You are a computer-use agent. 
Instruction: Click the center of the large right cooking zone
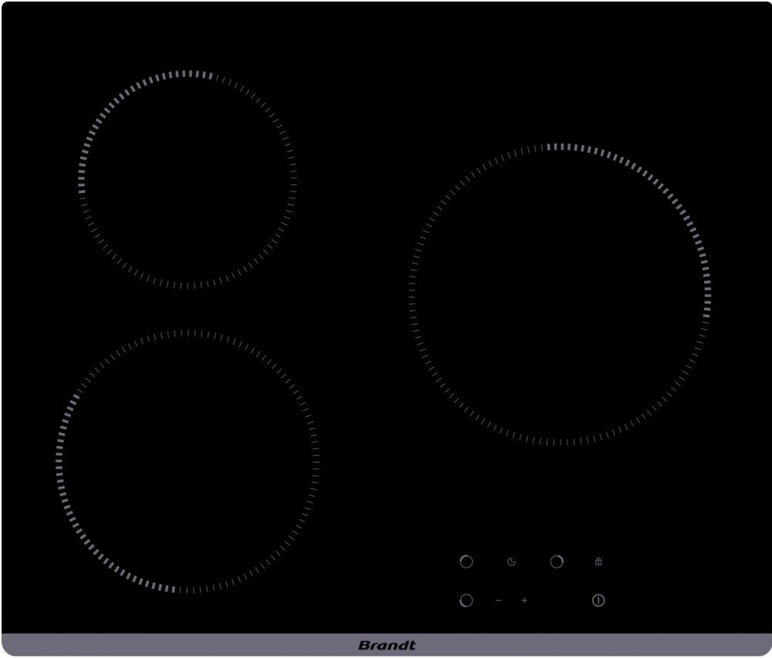click(560, 294)
